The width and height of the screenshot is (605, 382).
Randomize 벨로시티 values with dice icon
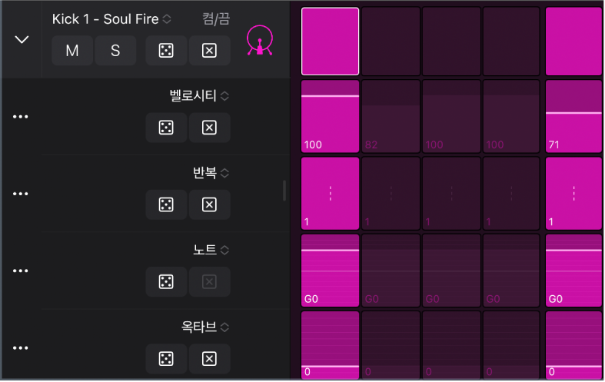166,128
